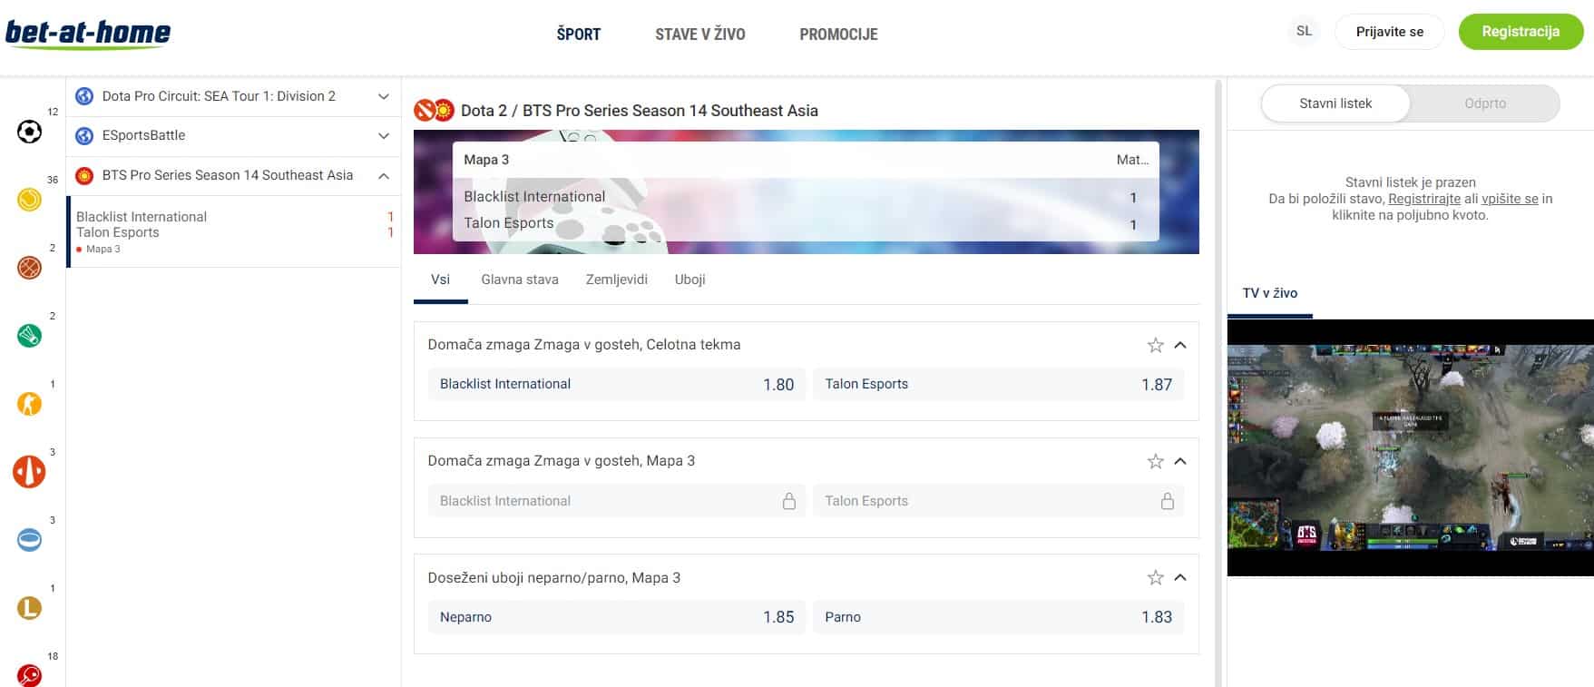Viewport: 1594px width, 687px height.
Task: Select the soccer ball sport icon
Action: pyautogui.click(x=29, y=132)
